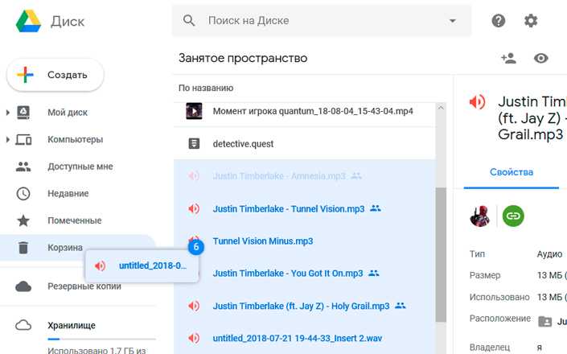Open 'Мой диск' in sidebar
Viewport: 567px width, 354px height.
(x=68, y=113)
